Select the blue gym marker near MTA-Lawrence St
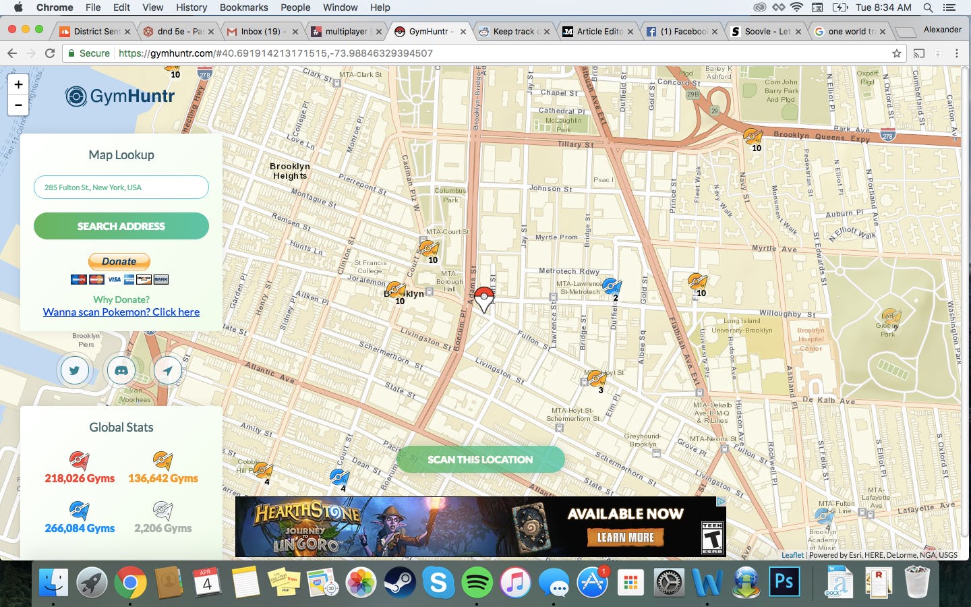 tap(611, 287)
